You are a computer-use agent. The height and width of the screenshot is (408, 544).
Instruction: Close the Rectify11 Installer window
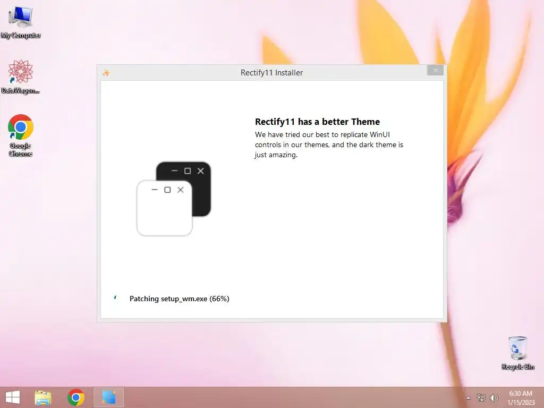coord(436,71)
